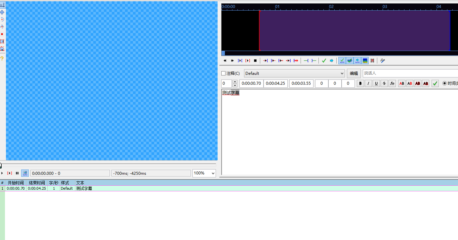Stop audio playback square button
Viewport: 458px width, 240px height.
[x=255, y=61]
